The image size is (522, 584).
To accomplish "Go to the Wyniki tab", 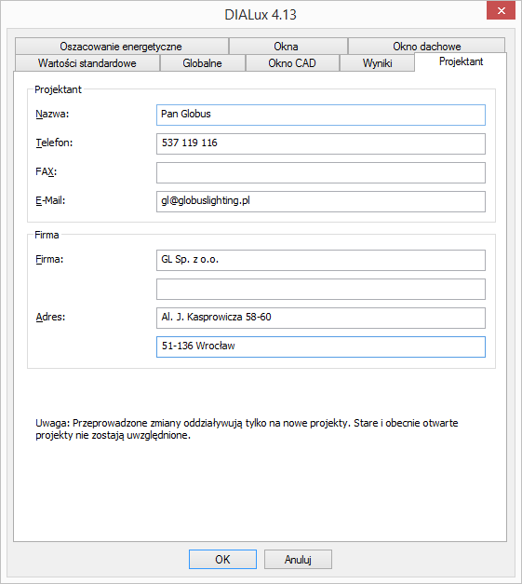I will [x=377, y=63].
